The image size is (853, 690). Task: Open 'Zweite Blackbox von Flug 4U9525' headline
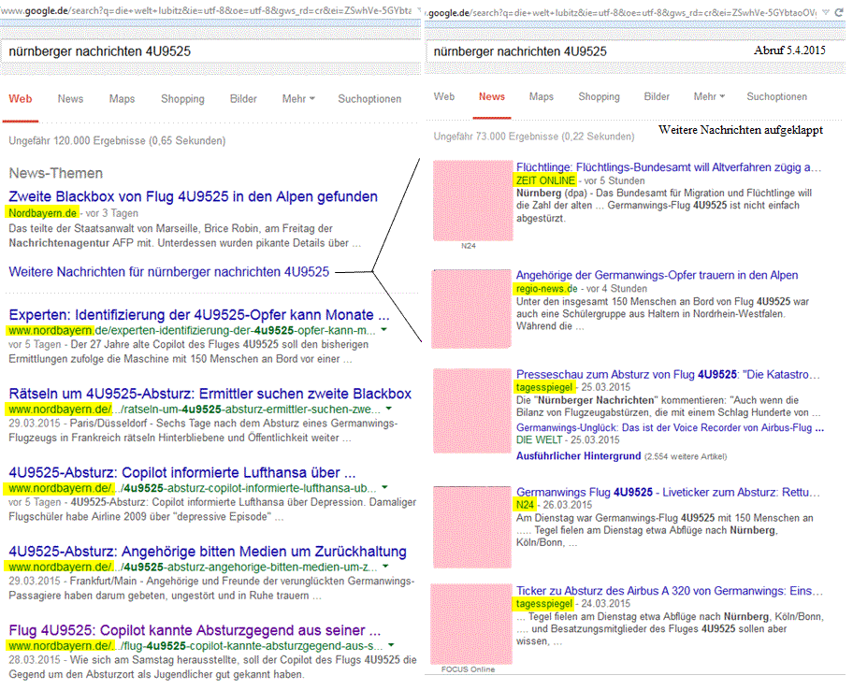click(193, 196)
